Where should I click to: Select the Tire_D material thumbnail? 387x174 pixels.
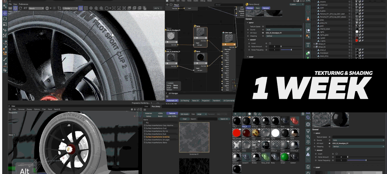click(x=246, y=121)
